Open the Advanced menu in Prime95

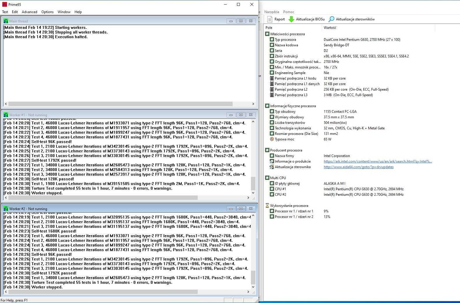[x=29, y=12]
